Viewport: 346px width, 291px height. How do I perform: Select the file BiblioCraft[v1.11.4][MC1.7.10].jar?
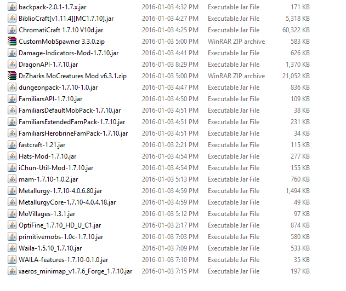click(x=66, y=19)
